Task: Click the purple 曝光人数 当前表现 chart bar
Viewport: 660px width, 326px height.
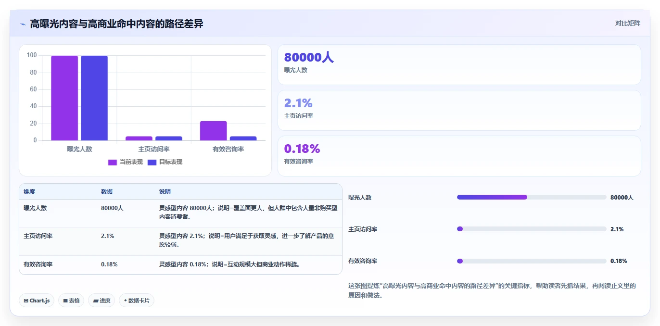Action: (x=64, y=98)
